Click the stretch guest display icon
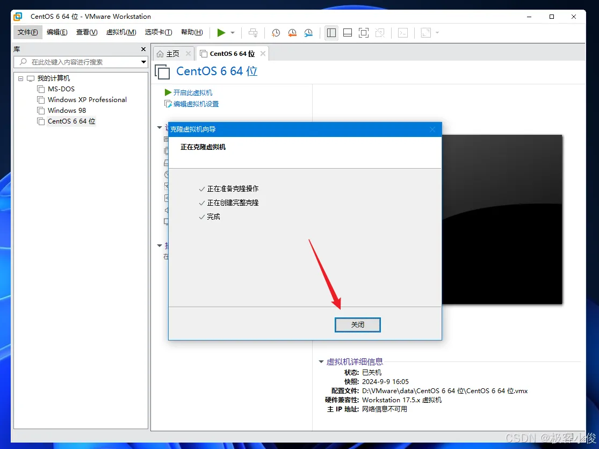Image resolution: width=599 pixels, height=449 pixels. pos(426,33)
